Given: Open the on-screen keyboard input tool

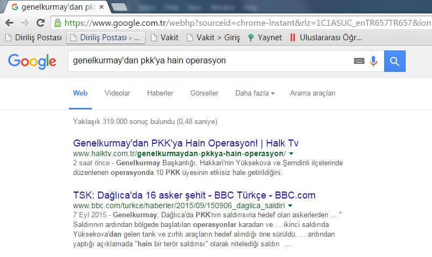Looking at the screenshot, I should 359,61.
